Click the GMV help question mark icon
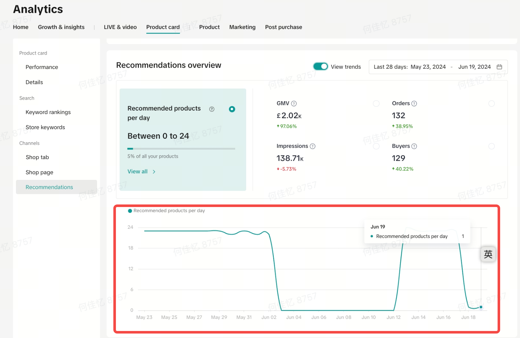520x338 pixels. [294, 104]
